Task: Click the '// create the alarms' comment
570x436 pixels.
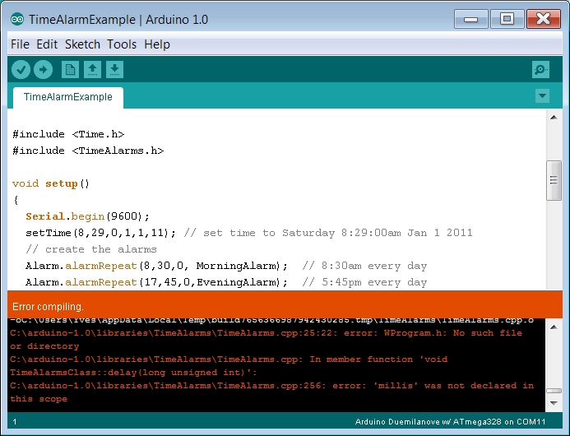Action: point(90,249)
